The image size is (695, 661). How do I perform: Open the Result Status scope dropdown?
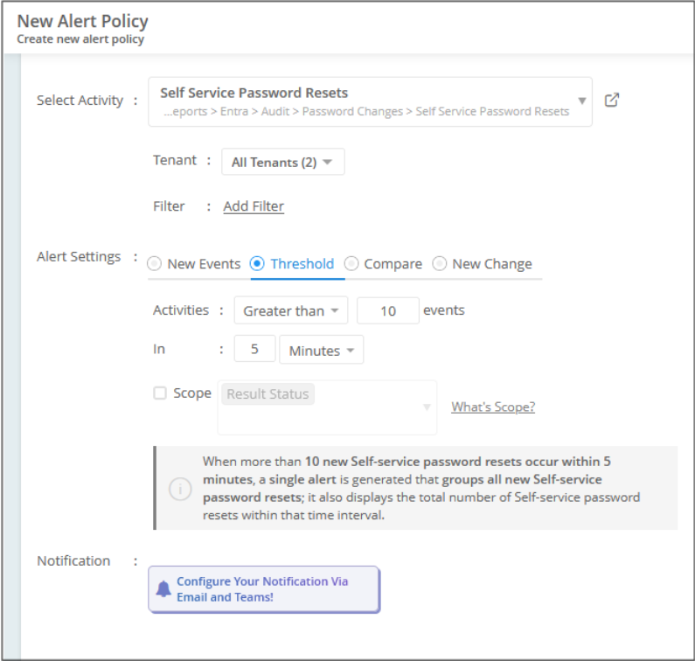coord(327,407)
